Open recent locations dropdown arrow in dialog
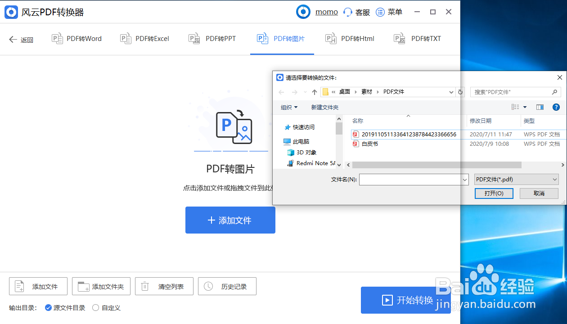Viewport: 567px width, 324px height. (305, 92)
